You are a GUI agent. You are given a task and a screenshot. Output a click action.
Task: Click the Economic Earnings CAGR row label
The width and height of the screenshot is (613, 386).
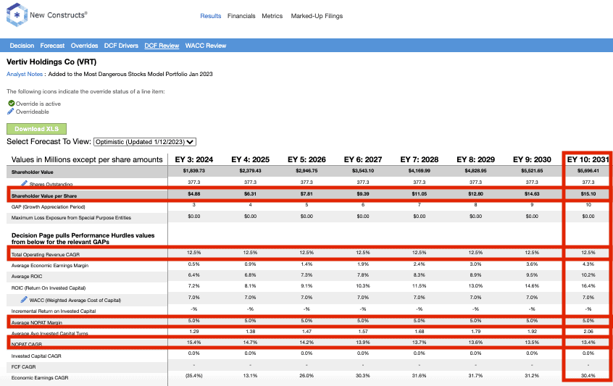40,378
